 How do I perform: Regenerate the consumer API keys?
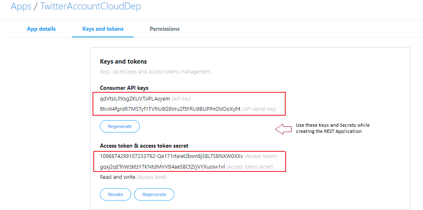120,126
